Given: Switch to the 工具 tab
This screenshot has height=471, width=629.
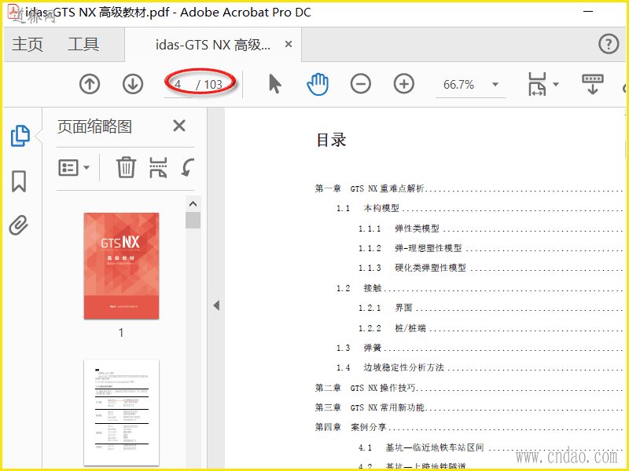Looking at the screenshot, I should pos(83,44).
